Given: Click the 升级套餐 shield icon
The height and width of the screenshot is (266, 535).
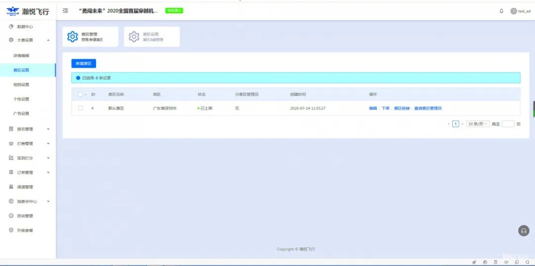Looking at the screenshot, I should pyautogui.click(x=11, y=230).
